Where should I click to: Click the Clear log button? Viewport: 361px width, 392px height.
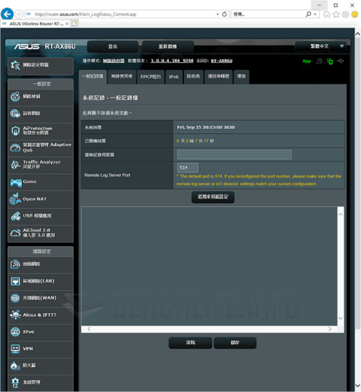190,343
